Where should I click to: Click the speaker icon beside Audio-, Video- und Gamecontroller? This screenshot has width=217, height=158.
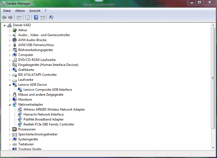tap(14, 35)
